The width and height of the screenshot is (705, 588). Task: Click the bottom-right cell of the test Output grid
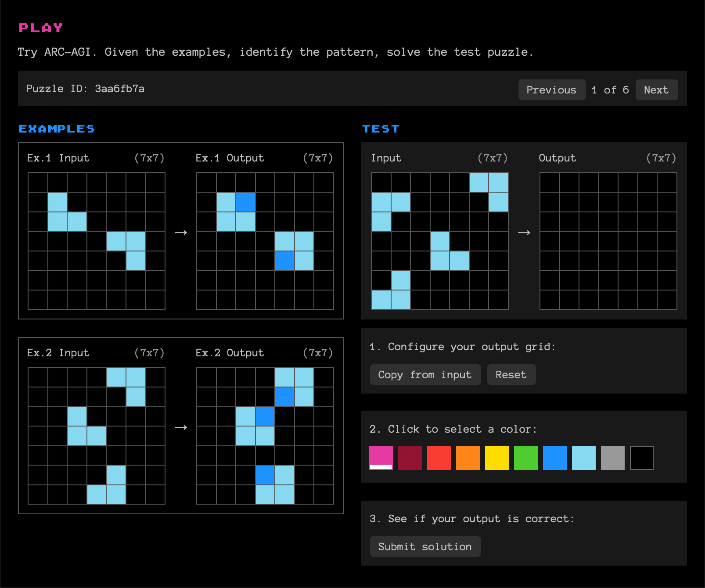click(x=667, y=300)
